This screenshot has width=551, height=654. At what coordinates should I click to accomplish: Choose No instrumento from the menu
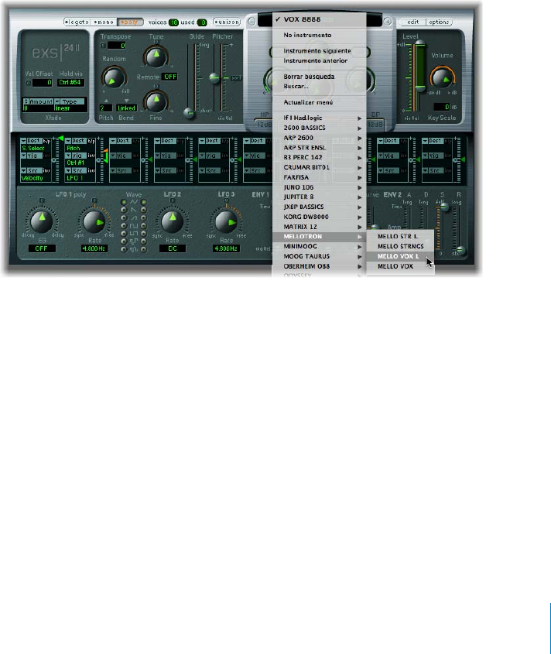tap(319, 35)
